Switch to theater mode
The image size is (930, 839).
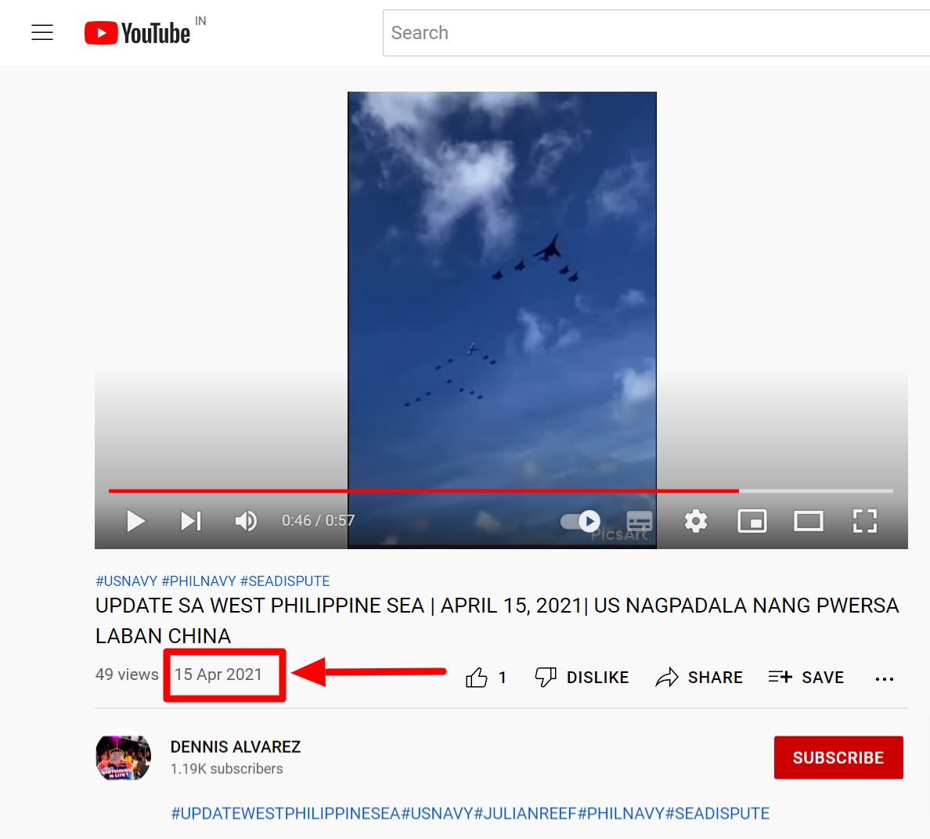(809, 522)
